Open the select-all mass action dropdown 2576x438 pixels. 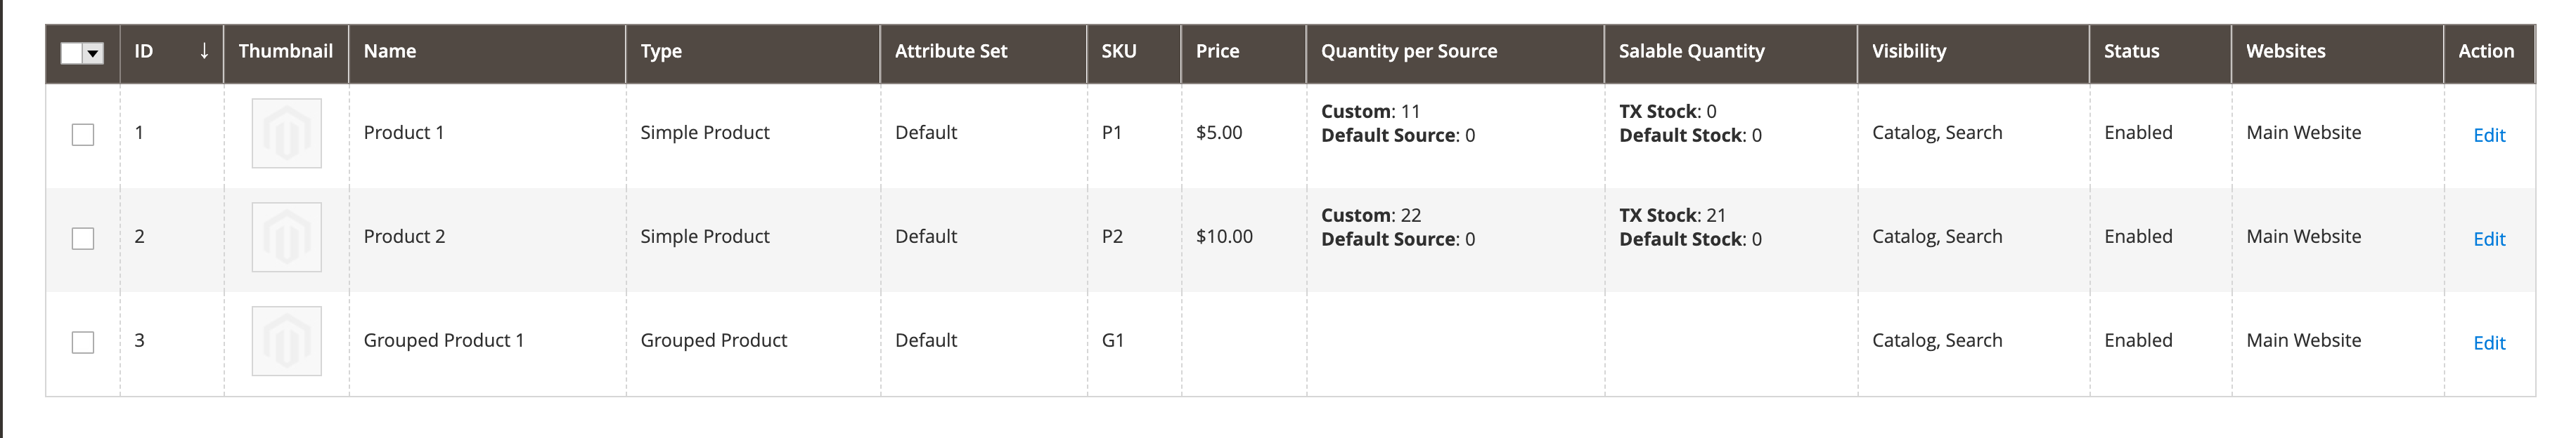point(94,54)
